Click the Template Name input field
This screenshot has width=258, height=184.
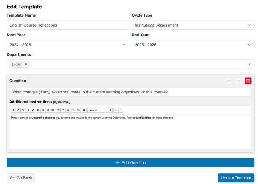pos(67,25)
